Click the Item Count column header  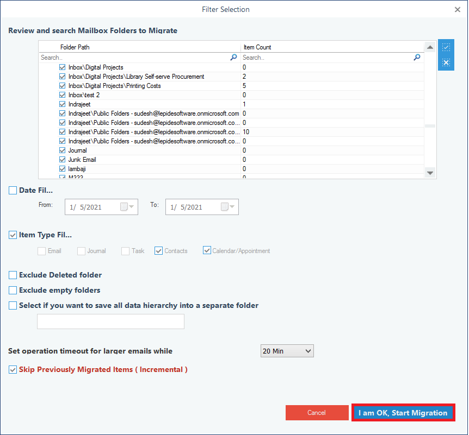point(332,47)
